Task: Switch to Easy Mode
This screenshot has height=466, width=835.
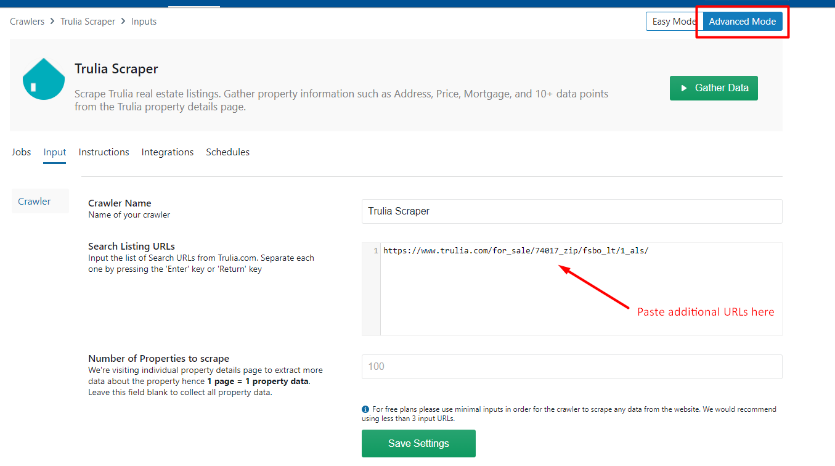Action: click(674, 22)
